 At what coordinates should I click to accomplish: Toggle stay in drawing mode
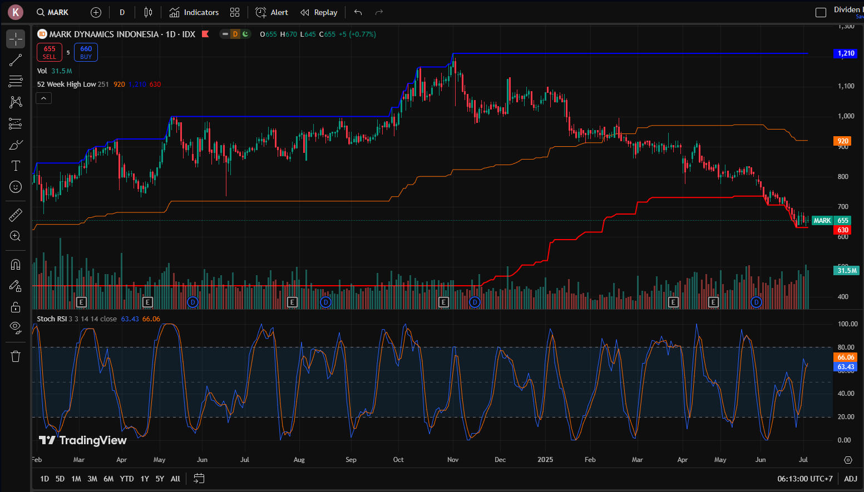(x=16, y=286)
